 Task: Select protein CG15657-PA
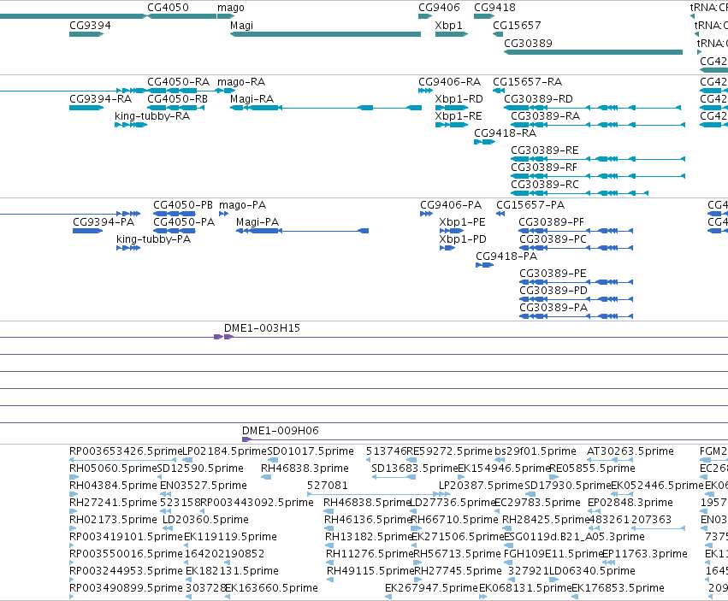point(530,205)
